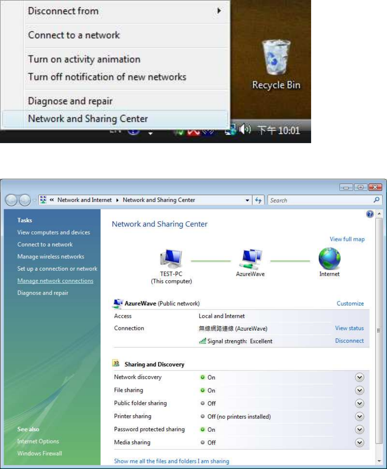387x469 pixels.
Task: Choose Turn off notification of new networks
Action: [115, 77]
